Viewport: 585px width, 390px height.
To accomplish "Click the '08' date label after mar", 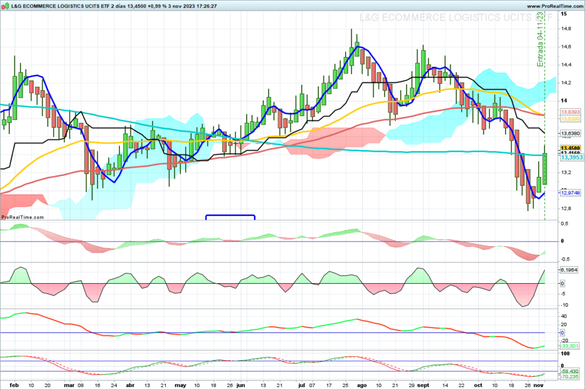I will 80,385.
